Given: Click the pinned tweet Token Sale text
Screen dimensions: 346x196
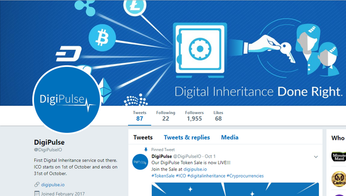Looking at the screenshot, I should [x=191, y=163].
